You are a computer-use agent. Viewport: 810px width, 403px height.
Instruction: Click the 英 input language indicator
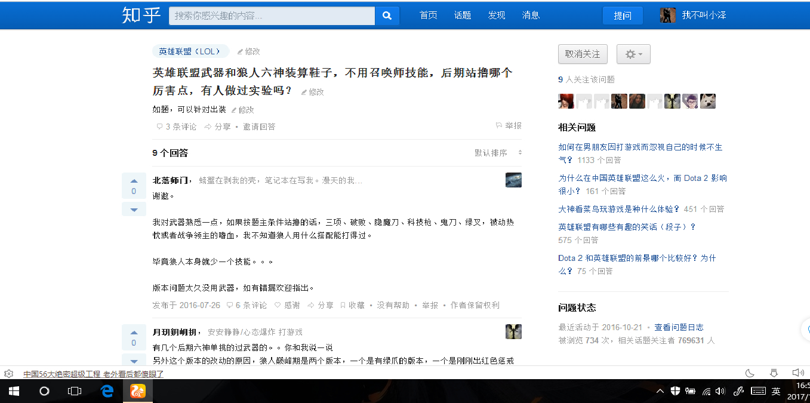point(776,391)
